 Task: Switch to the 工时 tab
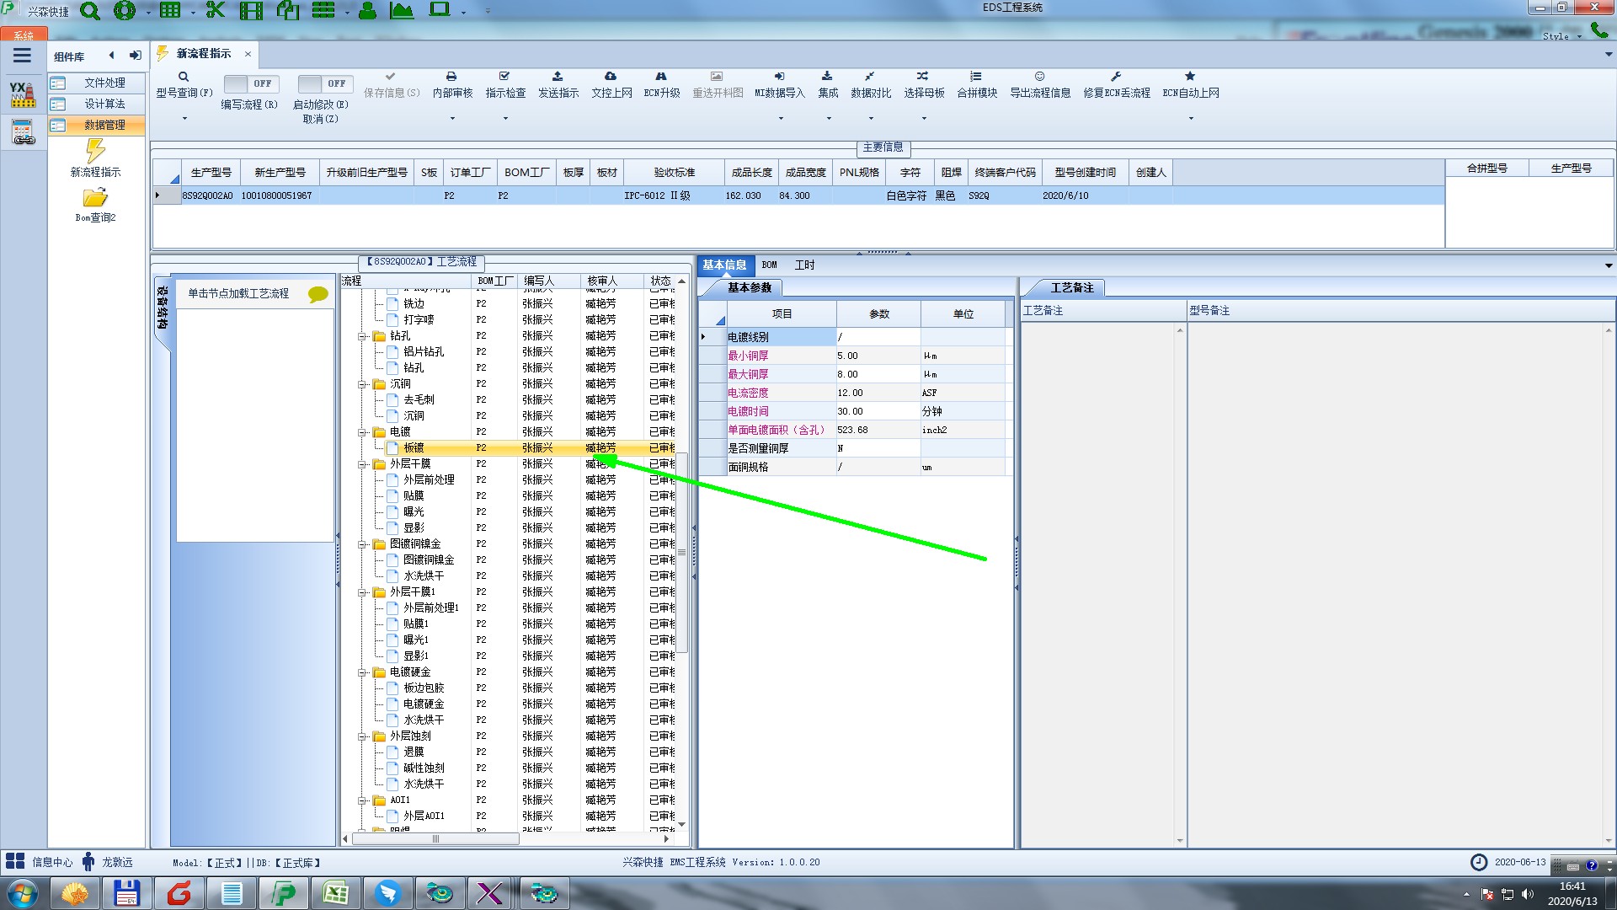(804, 265)
